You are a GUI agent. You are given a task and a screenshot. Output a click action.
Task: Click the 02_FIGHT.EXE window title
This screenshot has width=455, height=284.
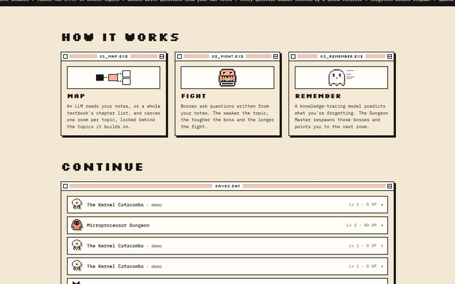click(228, 56)
